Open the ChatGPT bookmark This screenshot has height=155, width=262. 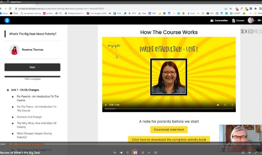235,13
